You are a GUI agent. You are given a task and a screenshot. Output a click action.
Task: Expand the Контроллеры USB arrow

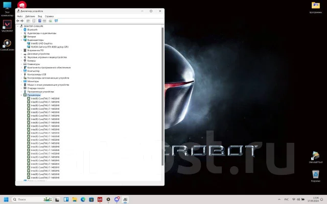tap(21, 74)
